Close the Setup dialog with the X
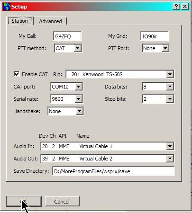 tap(185, 7)
